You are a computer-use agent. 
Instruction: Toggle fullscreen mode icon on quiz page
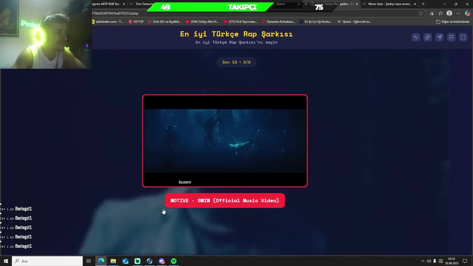tap(463, 37)
